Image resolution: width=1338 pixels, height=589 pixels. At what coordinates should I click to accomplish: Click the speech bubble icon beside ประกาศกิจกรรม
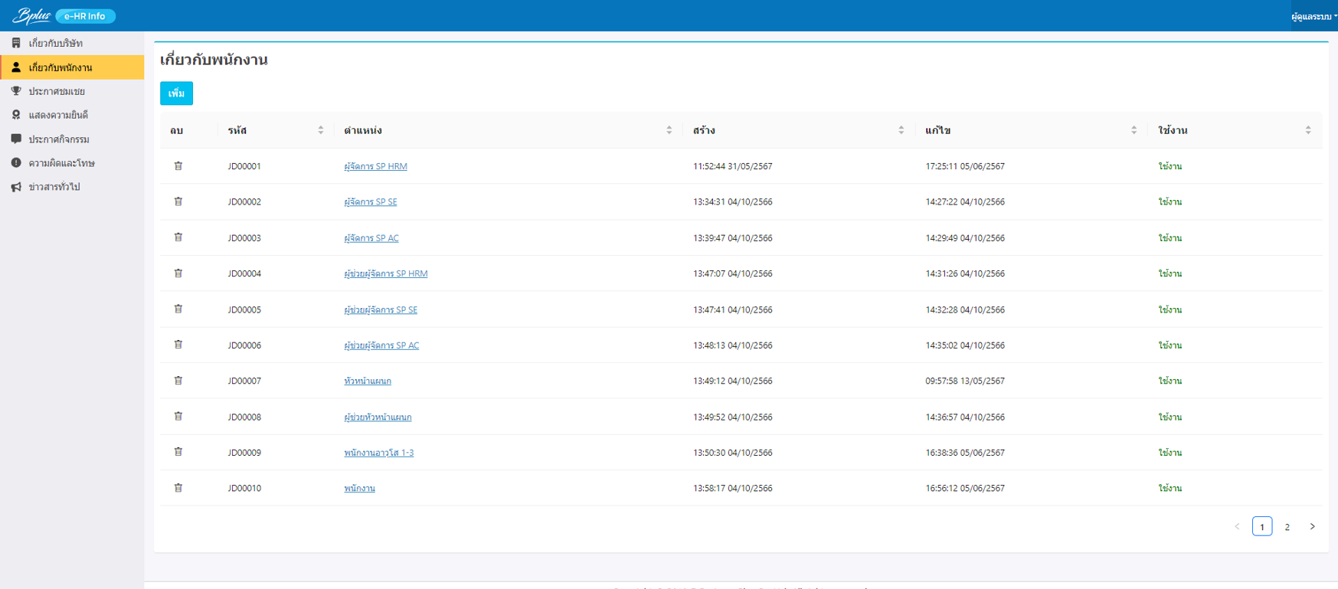(16, 139)
